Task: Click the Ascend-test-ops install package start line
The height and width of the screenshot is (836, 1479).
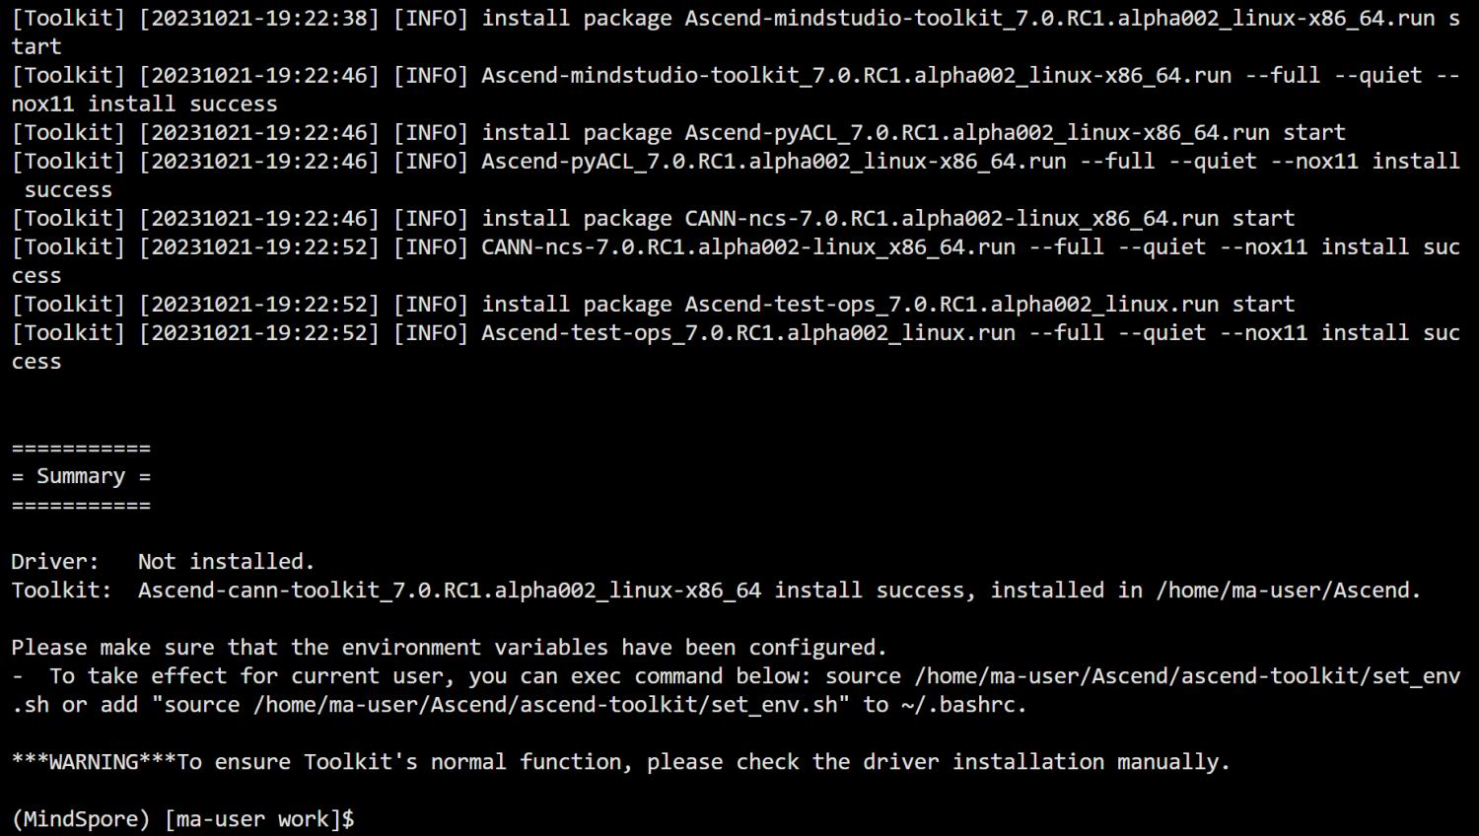Action: (x=887, y=304)
